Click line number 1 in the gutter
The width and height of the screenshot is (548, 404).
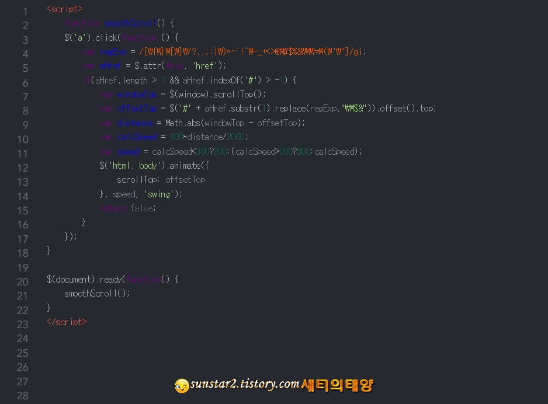[x=25, y=12]
